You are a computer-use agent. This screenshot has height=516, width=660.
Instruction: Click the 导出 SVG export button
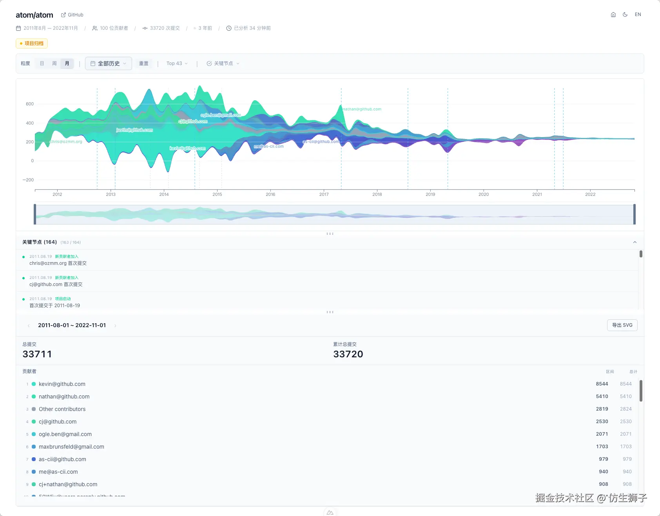click(x=622, y=325)
